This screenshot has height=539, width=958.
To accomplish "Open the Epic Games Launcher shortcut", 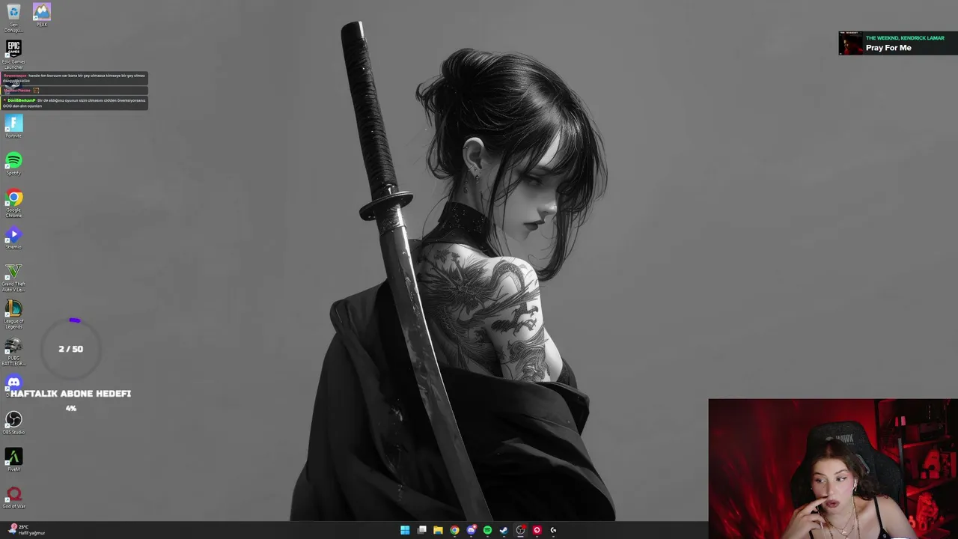I will (x=13, y=55).
